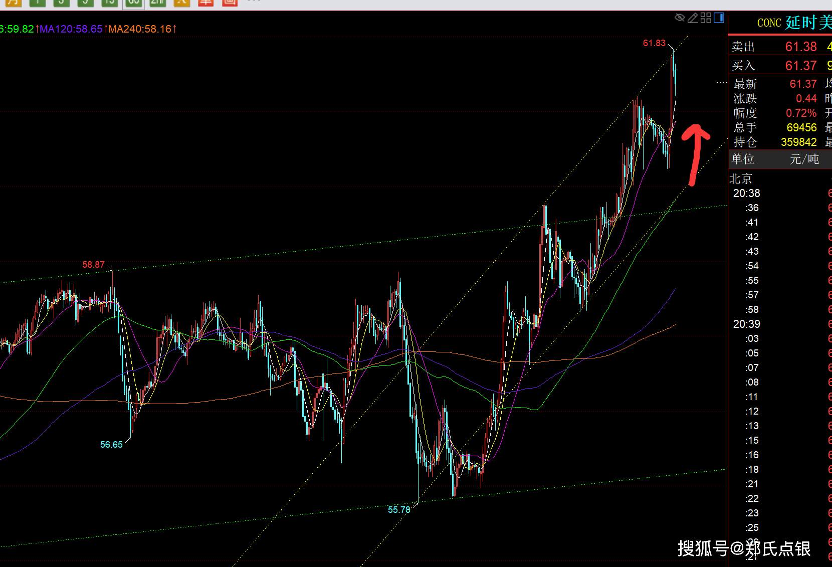Expand the three-dots more options in toolbar
This screenshot has height=567, width=832.
[x=254, y=2]
